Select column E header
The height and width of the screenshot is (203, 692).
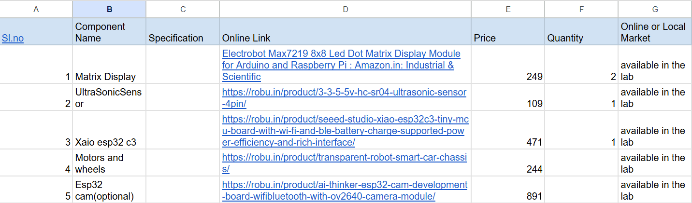click(x=508, y=9)
